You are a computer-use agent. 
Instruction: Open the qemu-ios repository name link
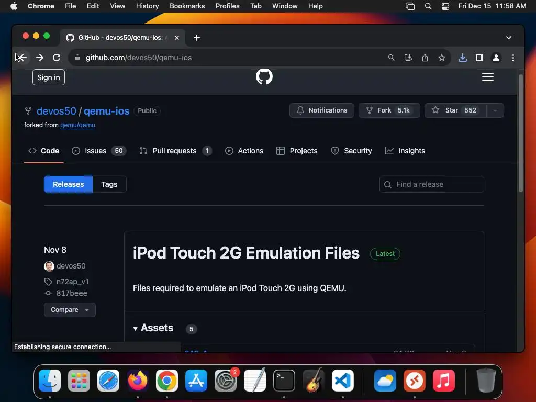point(106,111)
